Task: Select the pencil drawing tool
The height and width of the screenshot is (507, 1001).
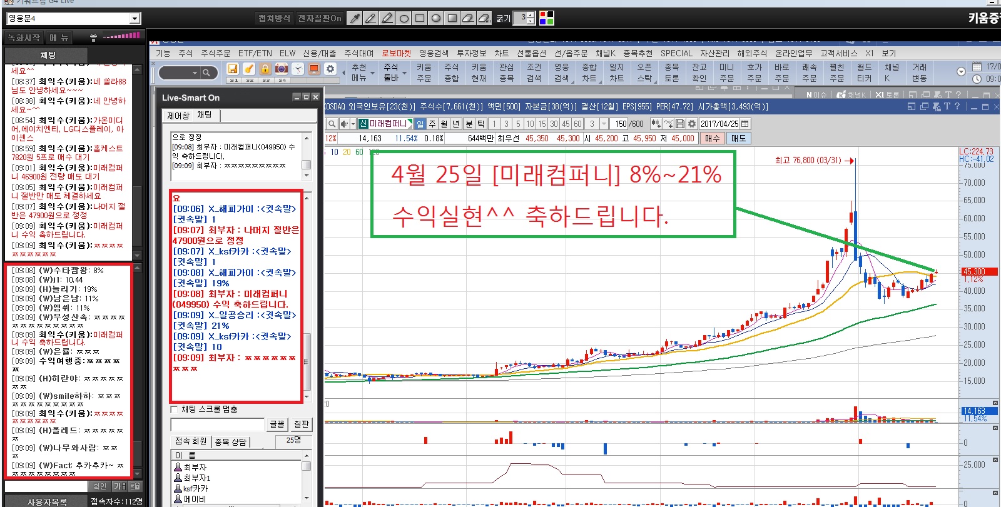Action: tap(371, 19)
